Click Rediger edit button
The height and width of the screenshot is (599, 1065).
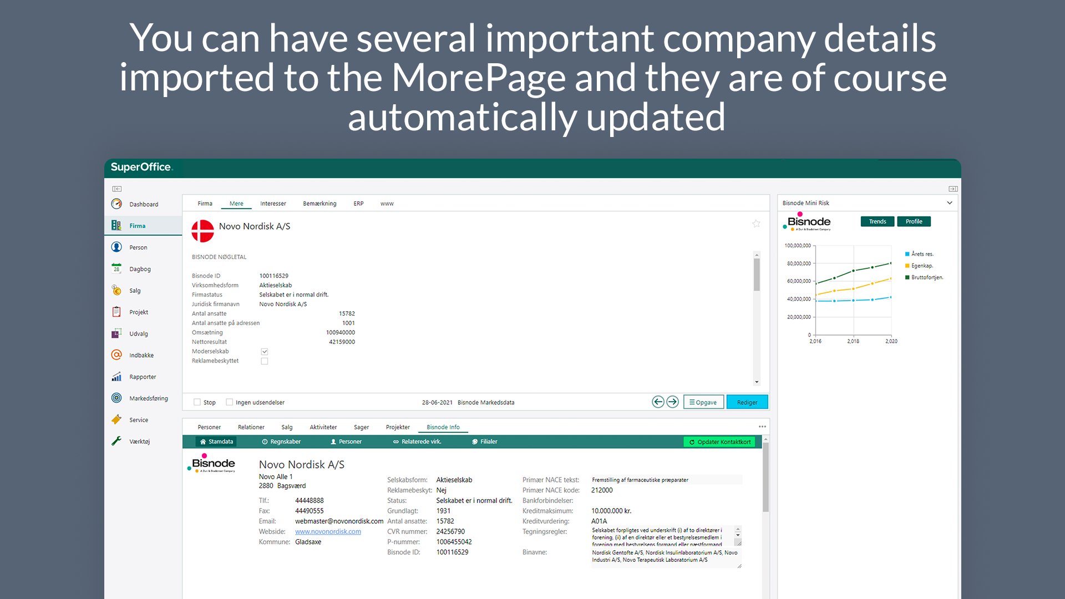pyautogui.click(x=748, y=402)
